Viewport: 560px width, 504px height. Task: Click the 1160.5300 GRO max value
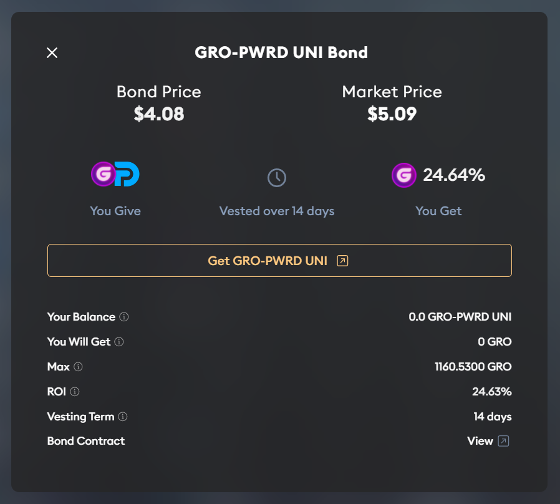473,367
